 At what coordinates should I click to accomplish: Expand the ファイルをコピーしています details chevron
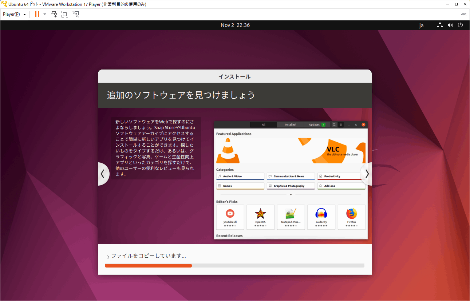pos(108,257)
